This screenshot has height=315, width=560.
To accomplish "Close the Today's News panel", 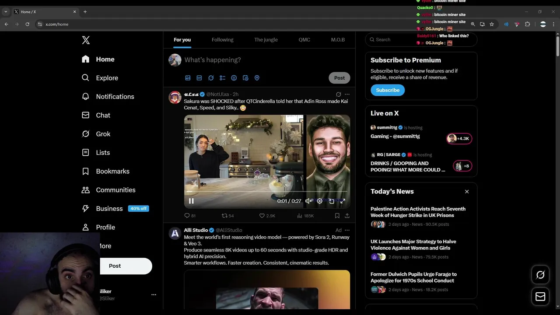I will point(467,192).
